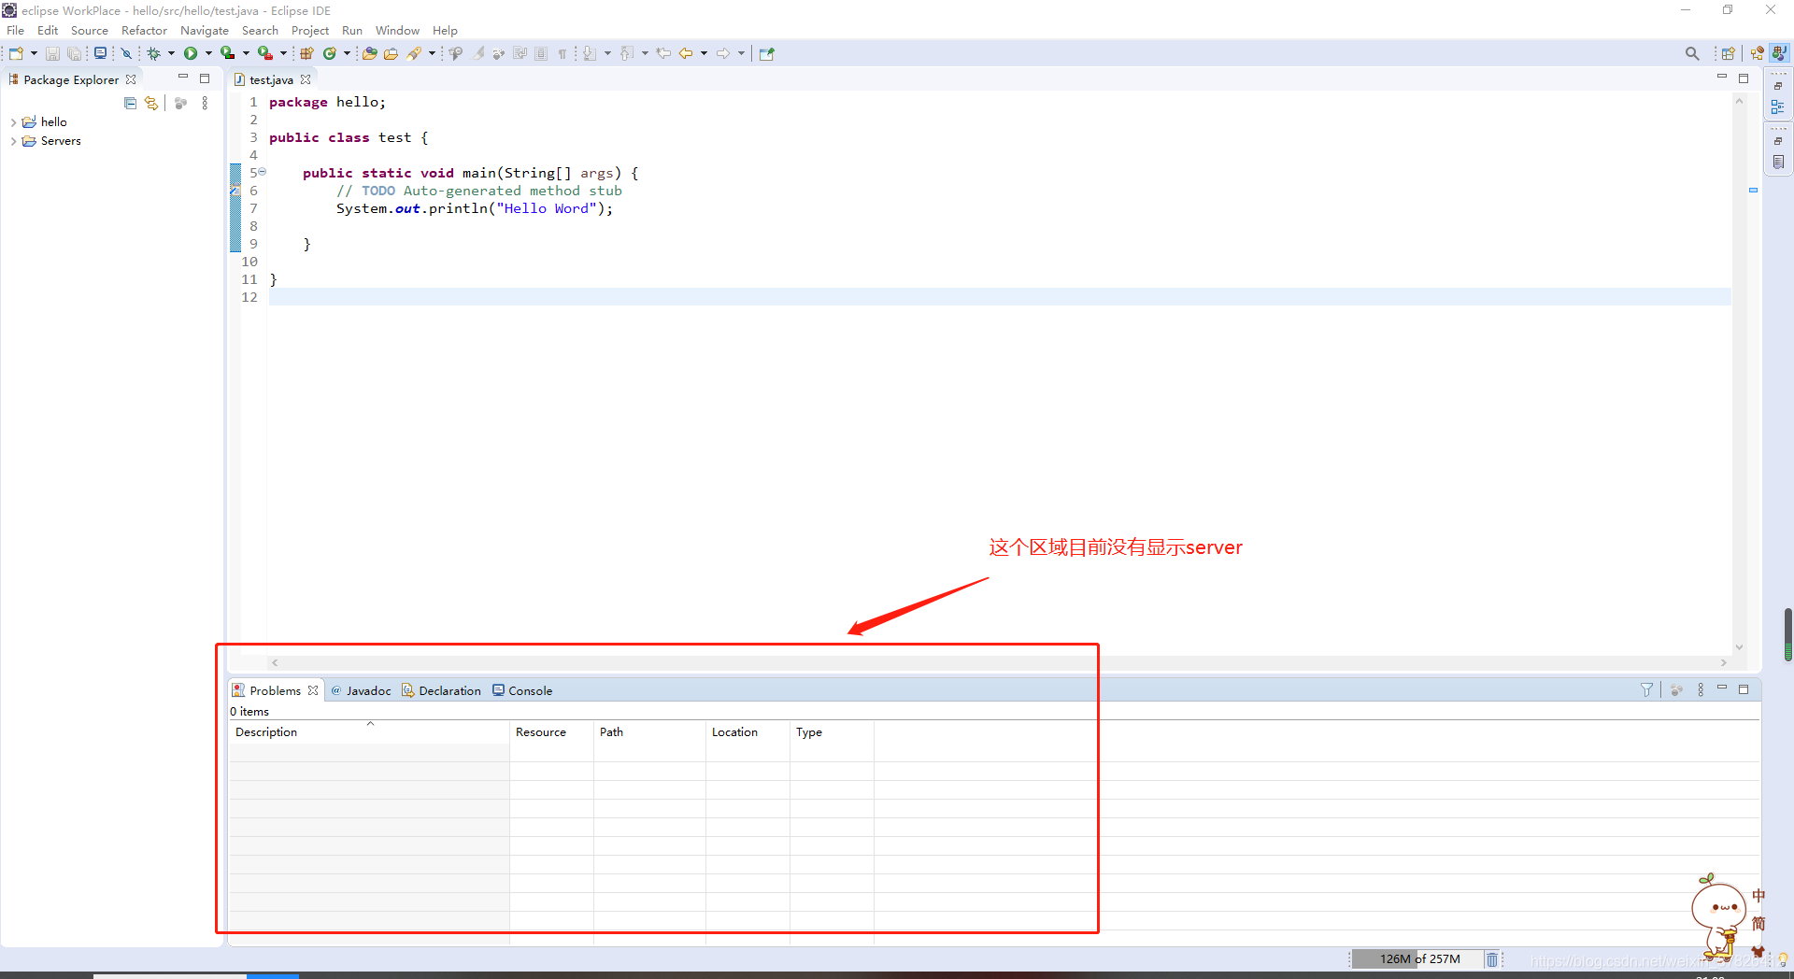Click the Description column header in Problems

point(266,732)
